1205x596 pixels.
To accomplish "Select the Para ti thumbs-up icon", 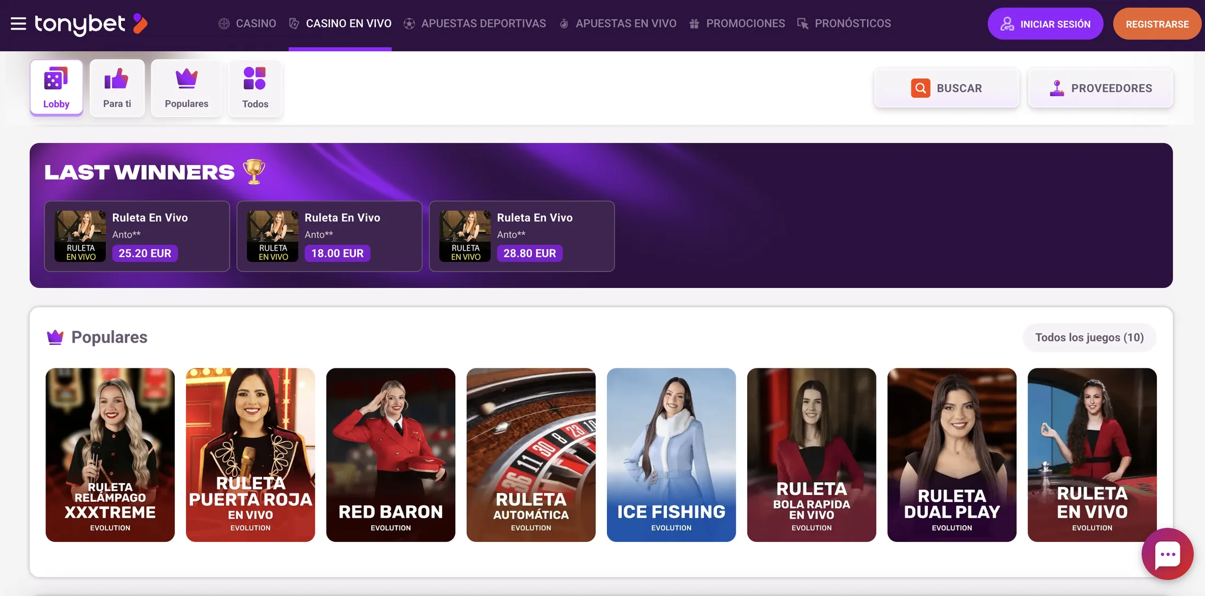I will tap(116, 79).
